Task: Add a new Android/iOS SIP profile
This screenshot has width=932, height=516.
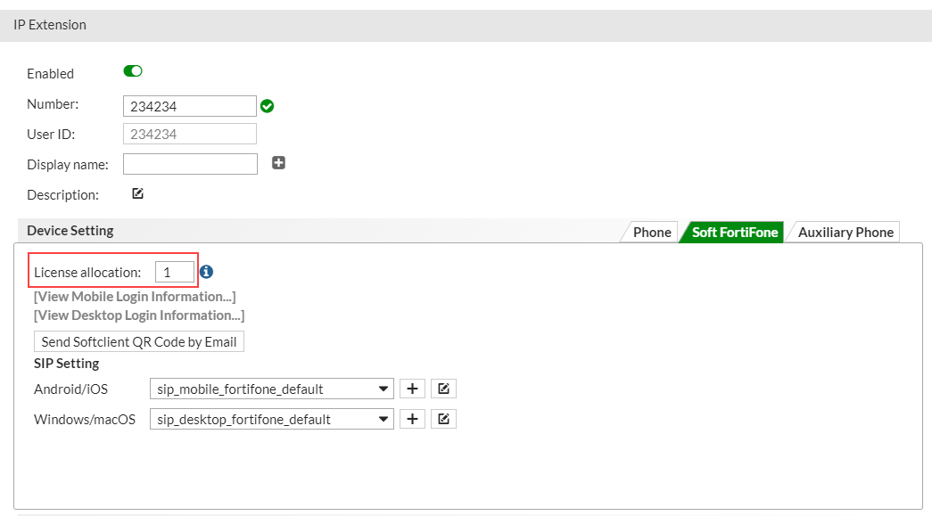Action: click(412, 388)
